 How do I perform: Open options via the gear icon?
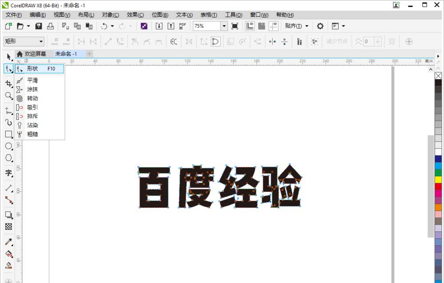tap(320, 26)
